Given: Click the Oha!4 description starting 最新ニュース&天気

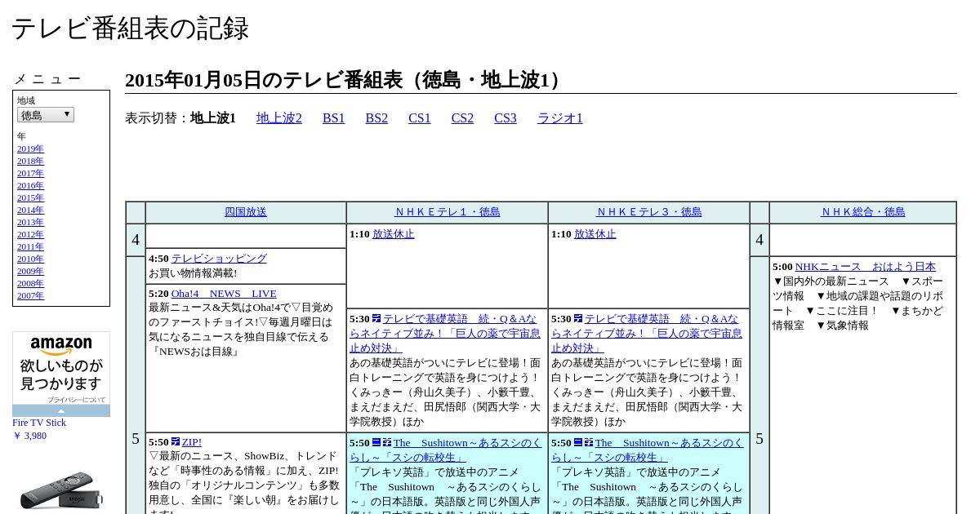Looking at the screenshot, I should [243, 330].
